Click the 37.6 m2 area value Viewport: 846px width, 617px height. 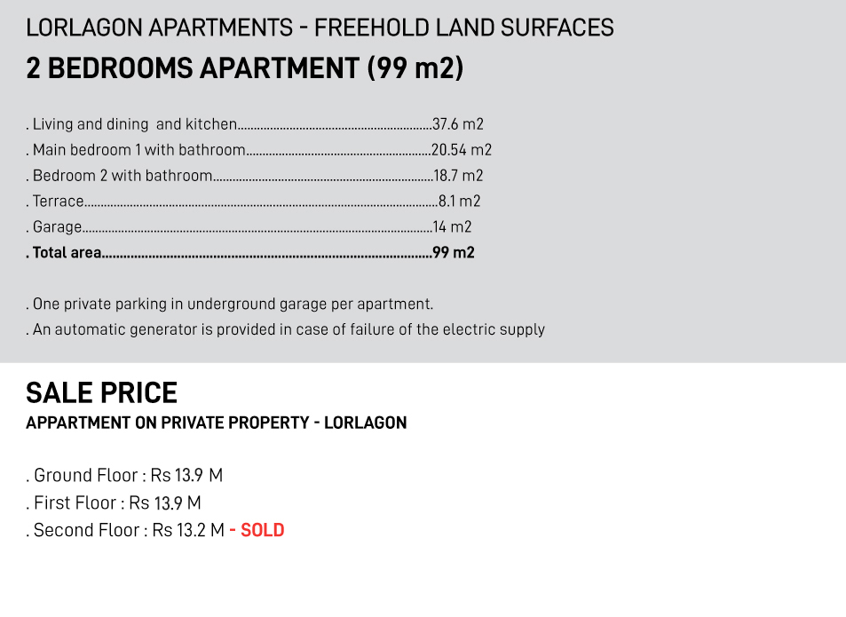tap(458, 124)
